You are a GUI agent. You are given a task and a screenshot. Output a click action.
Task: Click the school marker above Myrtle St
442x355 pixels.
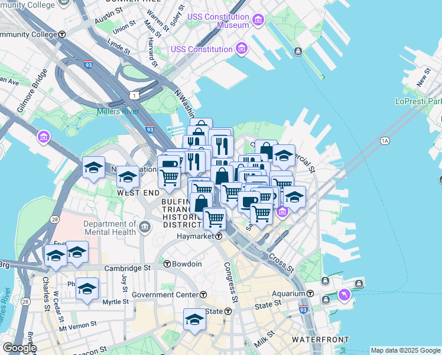pyautogui.click(x=87, y=288)
